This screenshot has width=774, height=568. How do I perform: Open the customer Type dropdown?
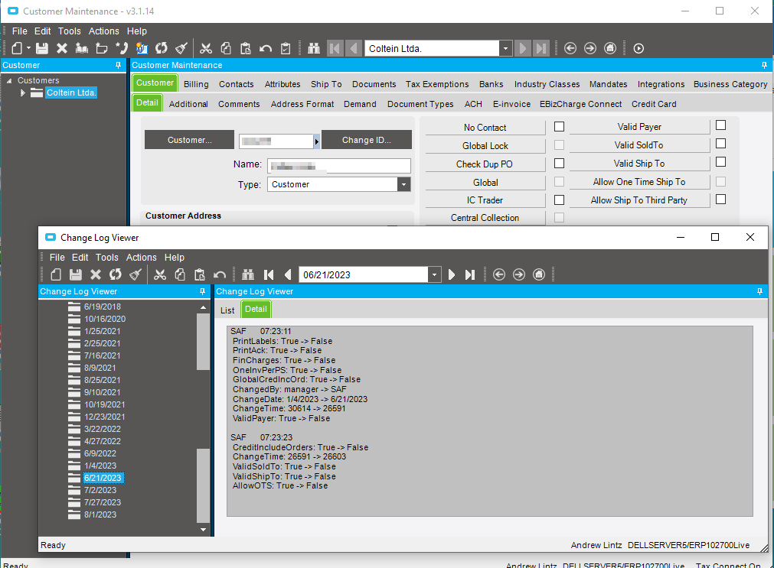click(403, 184)
